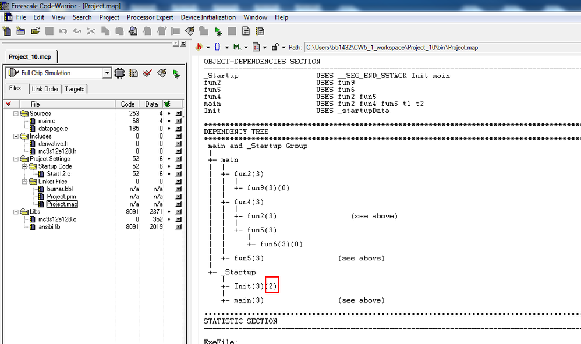This screenshot has height=344, width=581.
Task: Click the green Debug bug icon in main toolbar
Action: (219, 31)
